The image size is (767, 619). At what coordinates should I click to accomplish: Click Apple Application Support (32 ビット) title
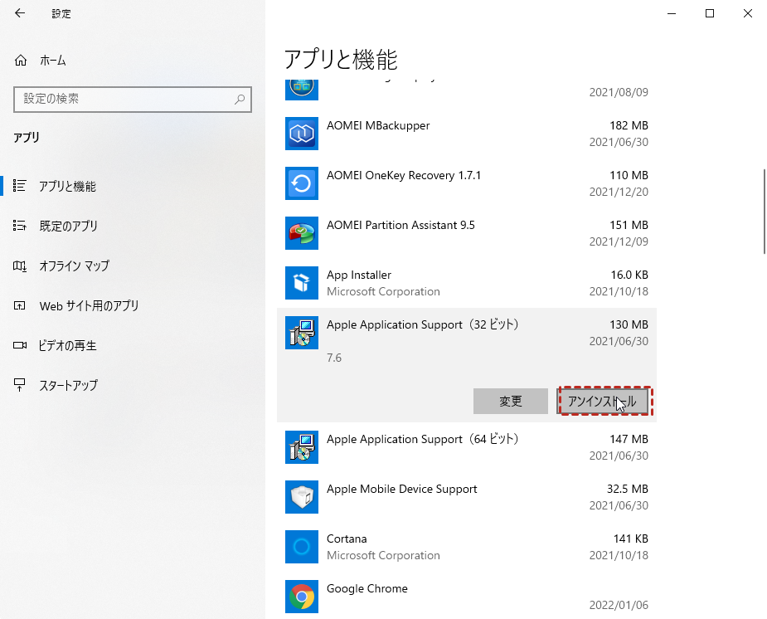pyautogui.click(x=423, y=324)
